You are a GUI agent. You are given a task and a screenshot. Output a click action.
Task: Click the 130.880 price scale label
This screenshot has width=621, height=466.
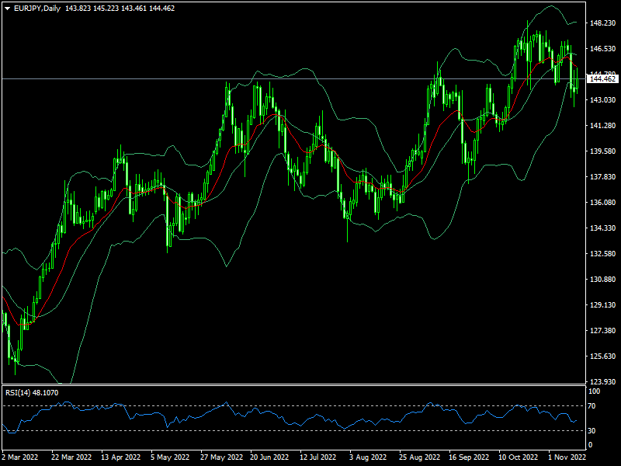click(x=603, y=280)
